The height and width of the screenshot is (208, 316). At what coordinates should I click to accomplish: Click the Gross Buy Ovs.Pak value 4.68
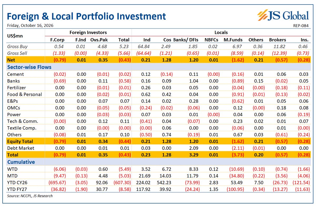[x=102, y=47]
